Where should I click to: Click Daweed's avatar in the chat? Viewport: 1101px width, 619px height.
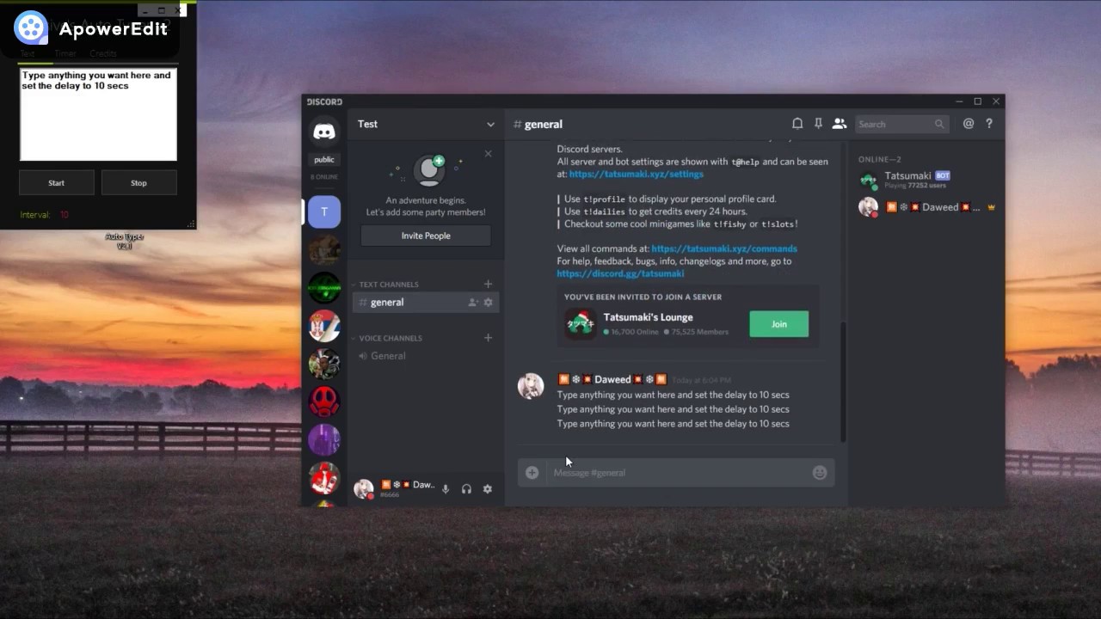point(531,386)
